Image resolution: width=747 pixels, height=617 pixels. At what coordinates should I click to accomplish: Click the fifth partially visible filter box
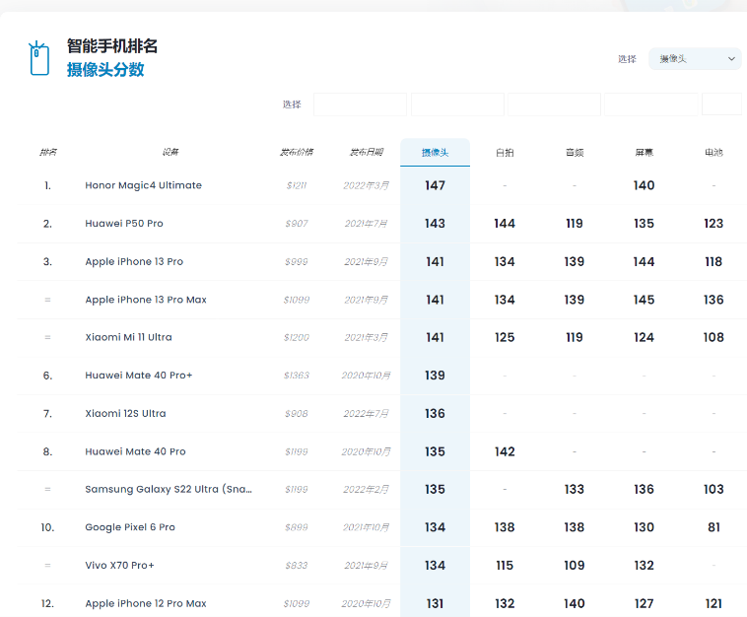pyautogui.click(x=721, y=104)
